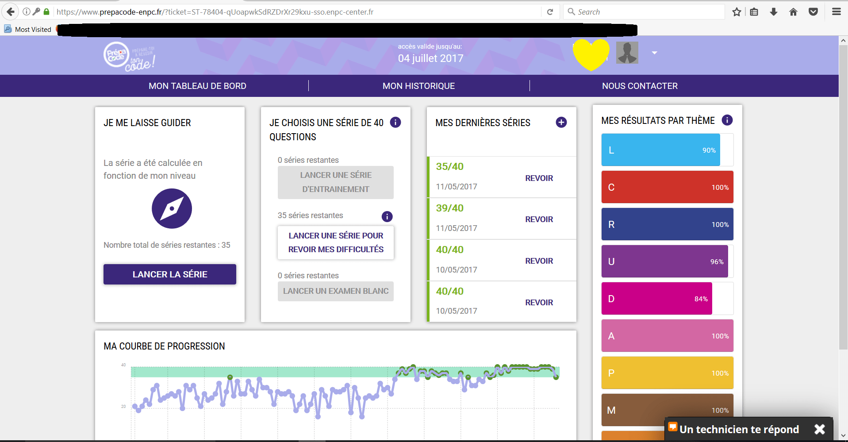Image resolution: width=848 pixels, height=442 pixels.
Task: Click info icon beside Mes résultats par thème
Action: tap(727, 120)
